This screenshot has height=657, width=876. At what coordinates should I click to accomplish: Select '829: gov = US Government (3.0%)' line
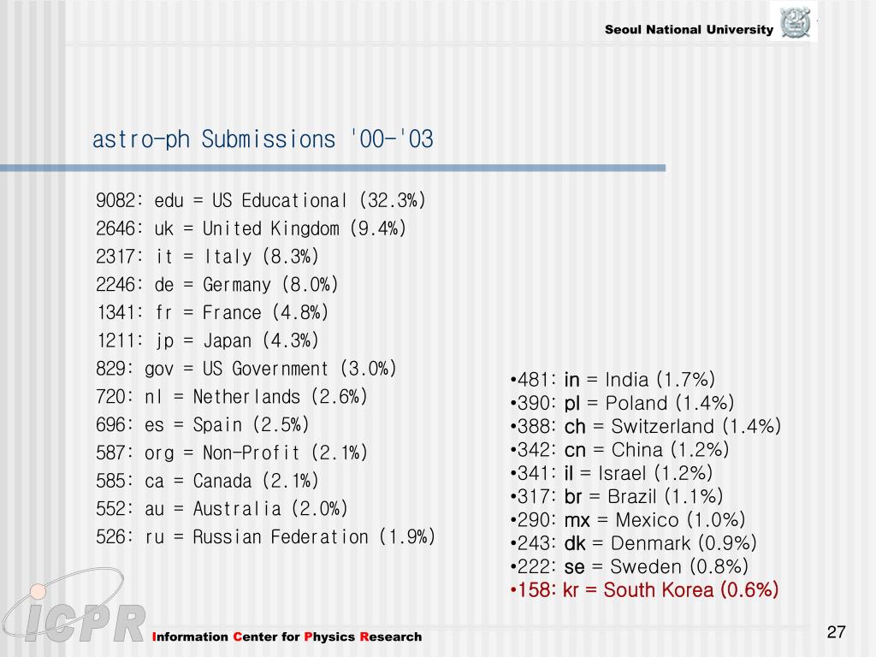[x=246, y=369]
